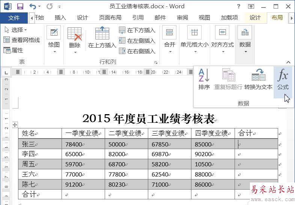Open the 对齐方式 alignment dropdown

[223, 39]
